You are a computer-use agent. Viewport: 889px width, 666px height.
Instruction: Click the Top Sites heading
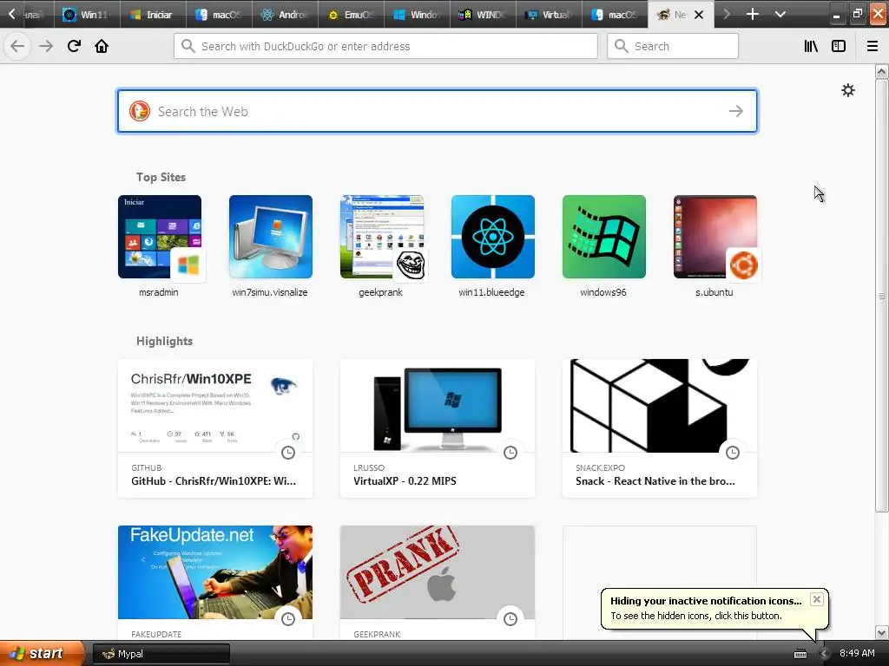coord(161,177)
